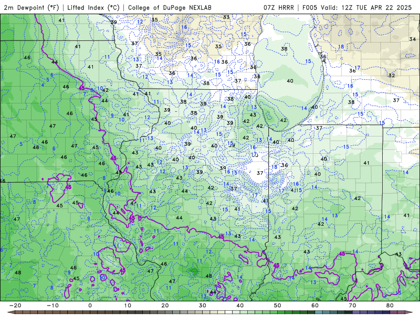The width and height of the screenshot is (420, 315).
Task: Click the 20 tick label on the colorbar
Action: 165,306
